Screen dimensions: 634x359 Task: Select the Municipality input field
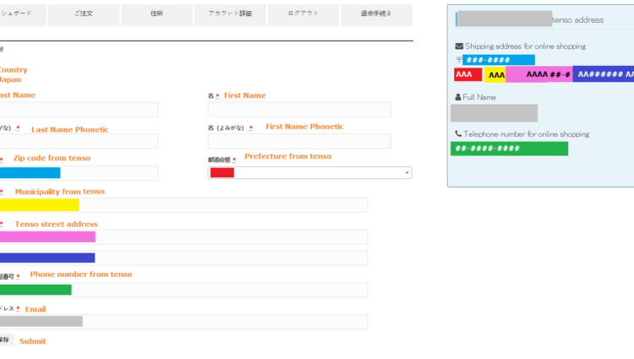183,205
